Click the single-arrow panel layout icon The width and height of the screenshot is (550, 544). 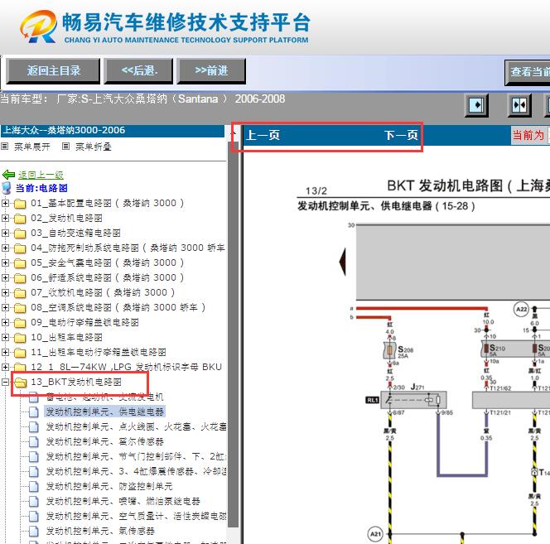[476, 105]
